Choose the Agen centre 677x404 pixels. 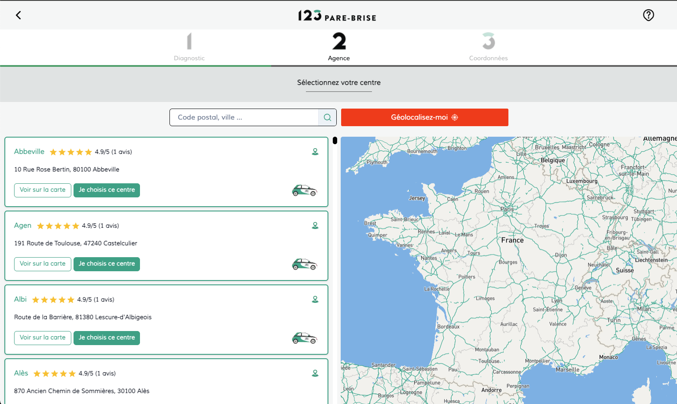[x=107, y=264]
